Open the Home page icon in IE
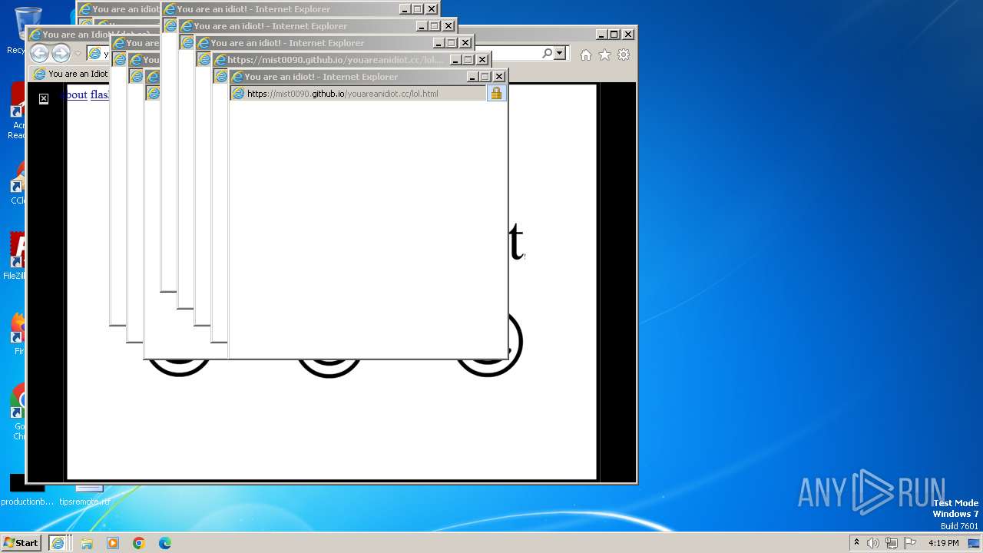This screenshot has height=553, width=983. (586, 55)
